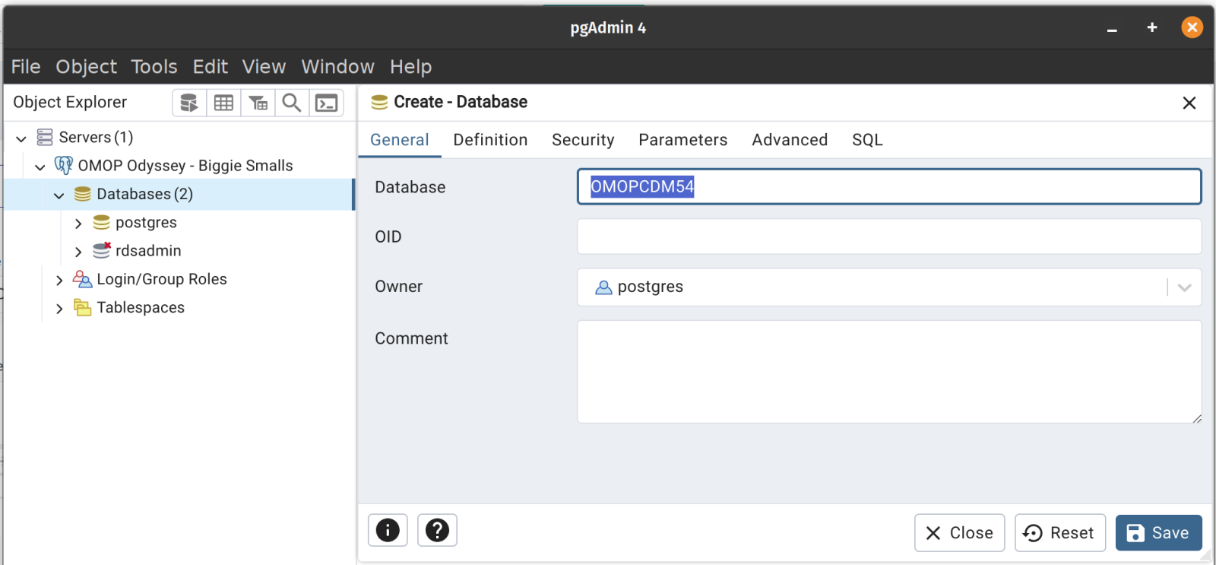
Task: Click the postgres database icon in the tree
Action: 101,223
